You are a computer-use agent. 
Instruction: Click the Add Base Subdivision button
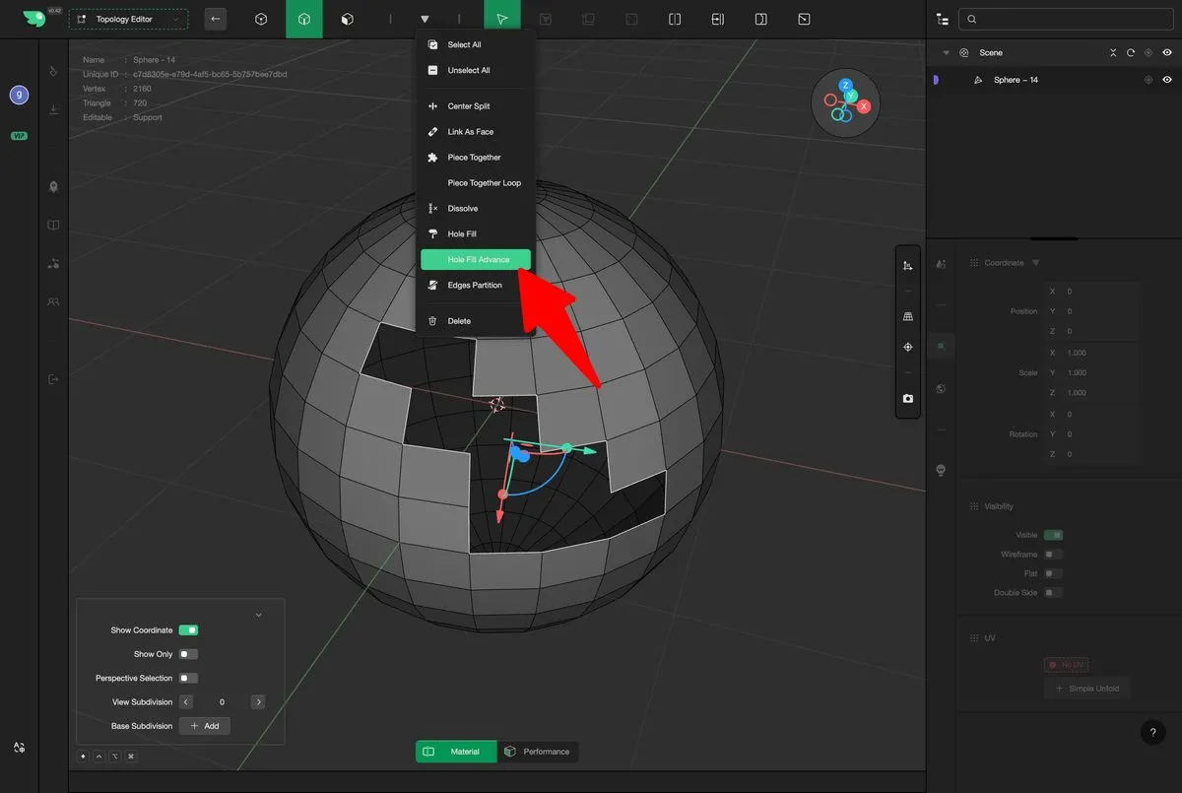(205, 726)
